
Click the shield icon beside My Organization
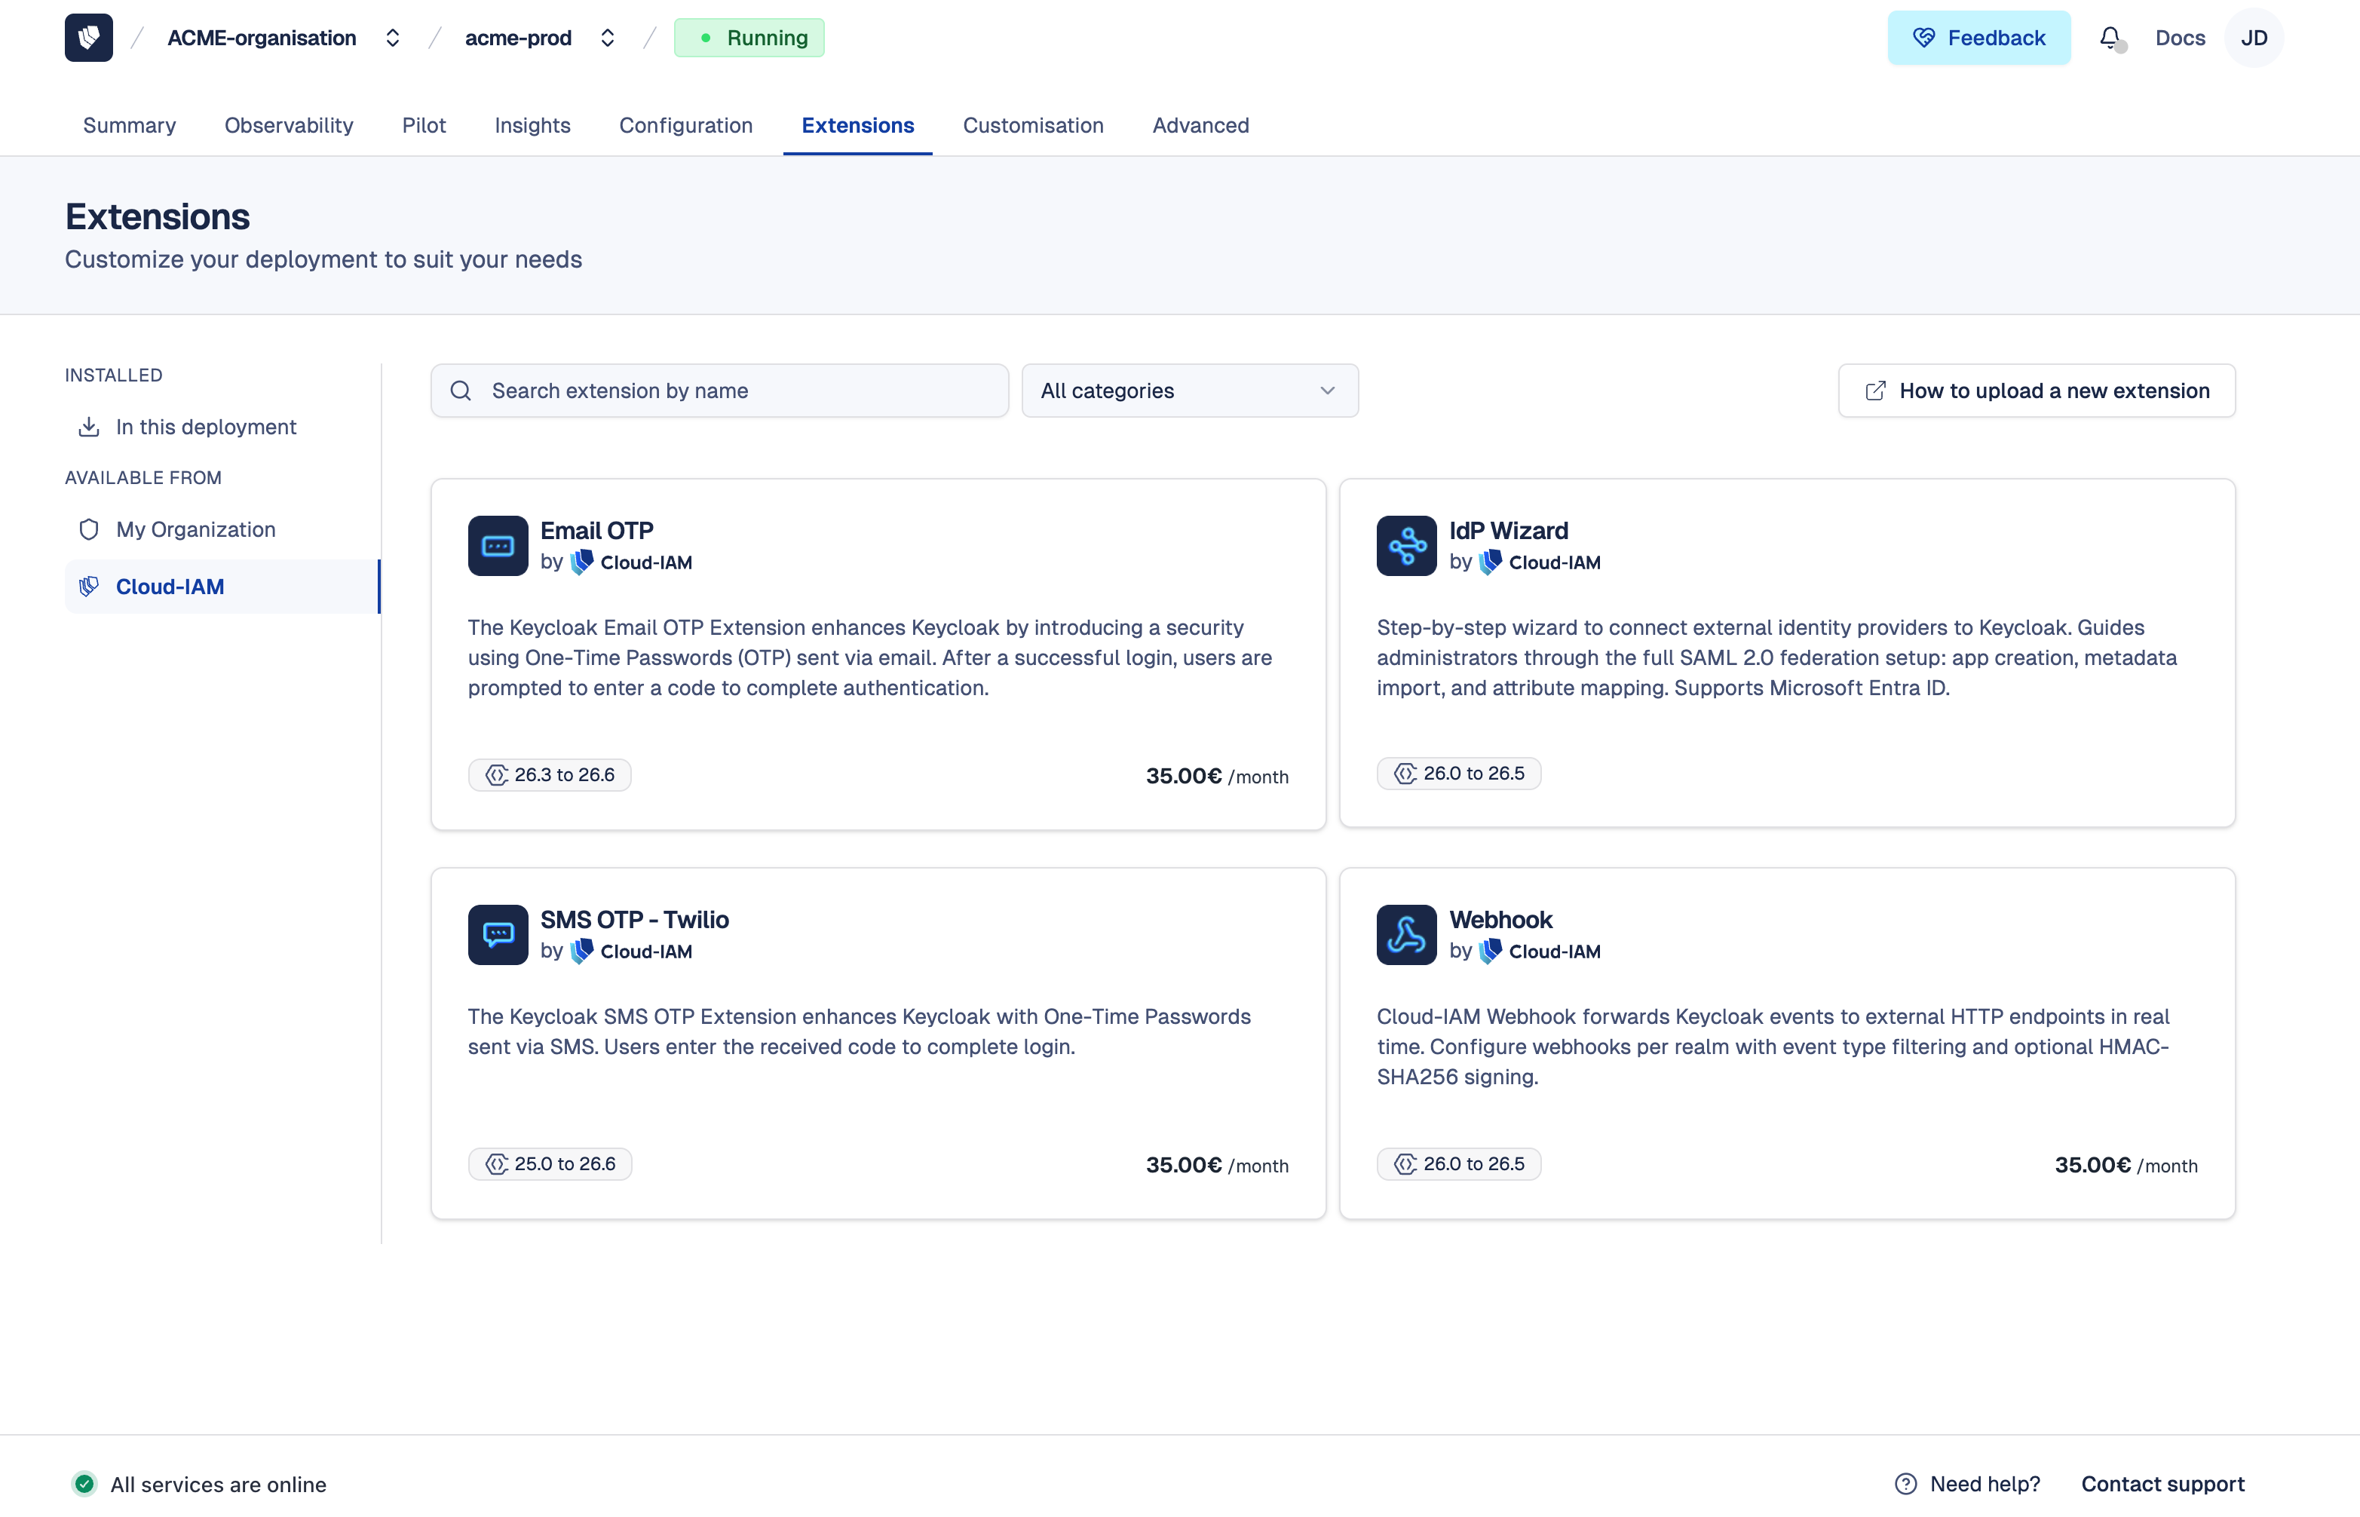click(x=89, y=529)
